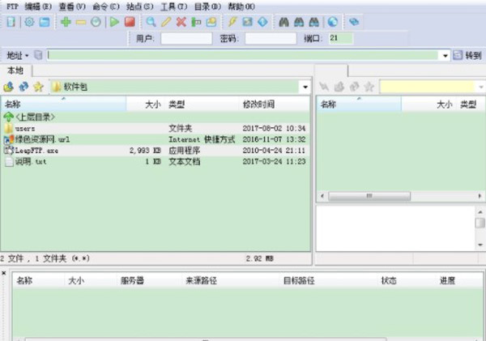Click the round clock schedule icon
Image resolution: width=486 pixels, height=341 pixels.
point(96,22)
